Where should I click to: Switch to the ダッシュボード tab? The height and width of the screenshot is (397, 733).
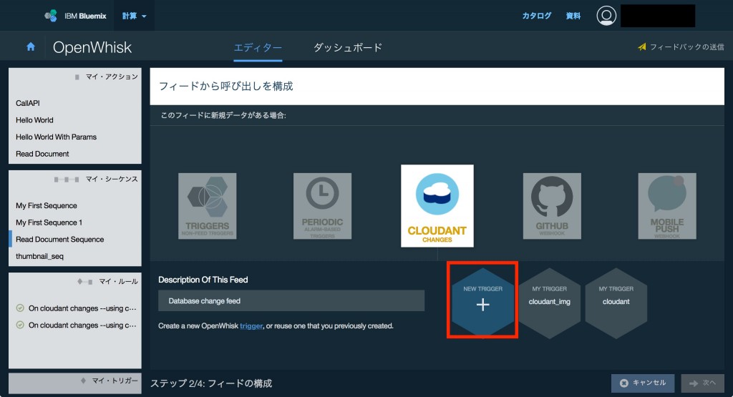coord(347,47)
